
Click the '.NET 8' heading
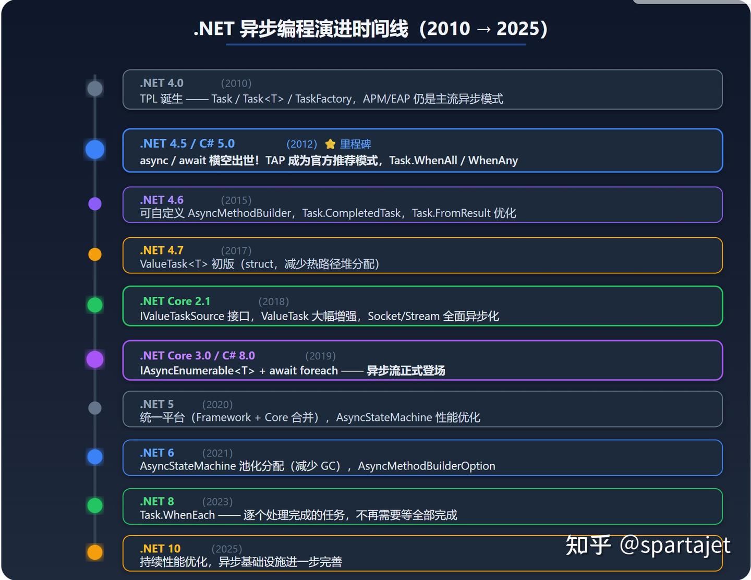point(157,501)
